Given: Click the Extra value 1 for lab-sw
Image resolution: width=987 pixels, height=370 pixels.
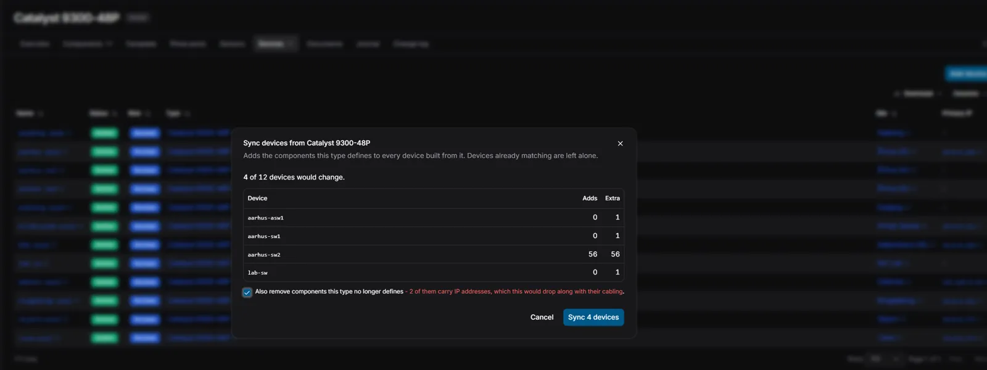Looking at the screenshot, I should point(617,272).
